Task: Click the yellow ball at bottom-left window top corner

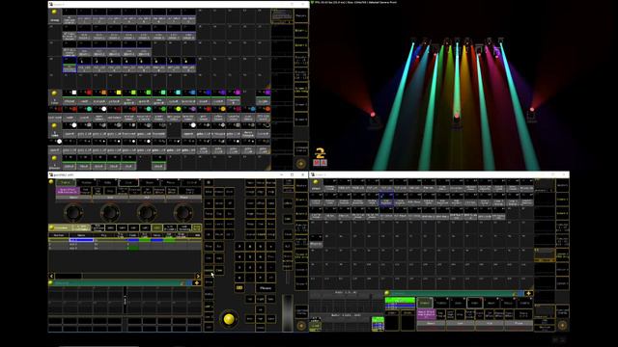Action: (51, 182)
